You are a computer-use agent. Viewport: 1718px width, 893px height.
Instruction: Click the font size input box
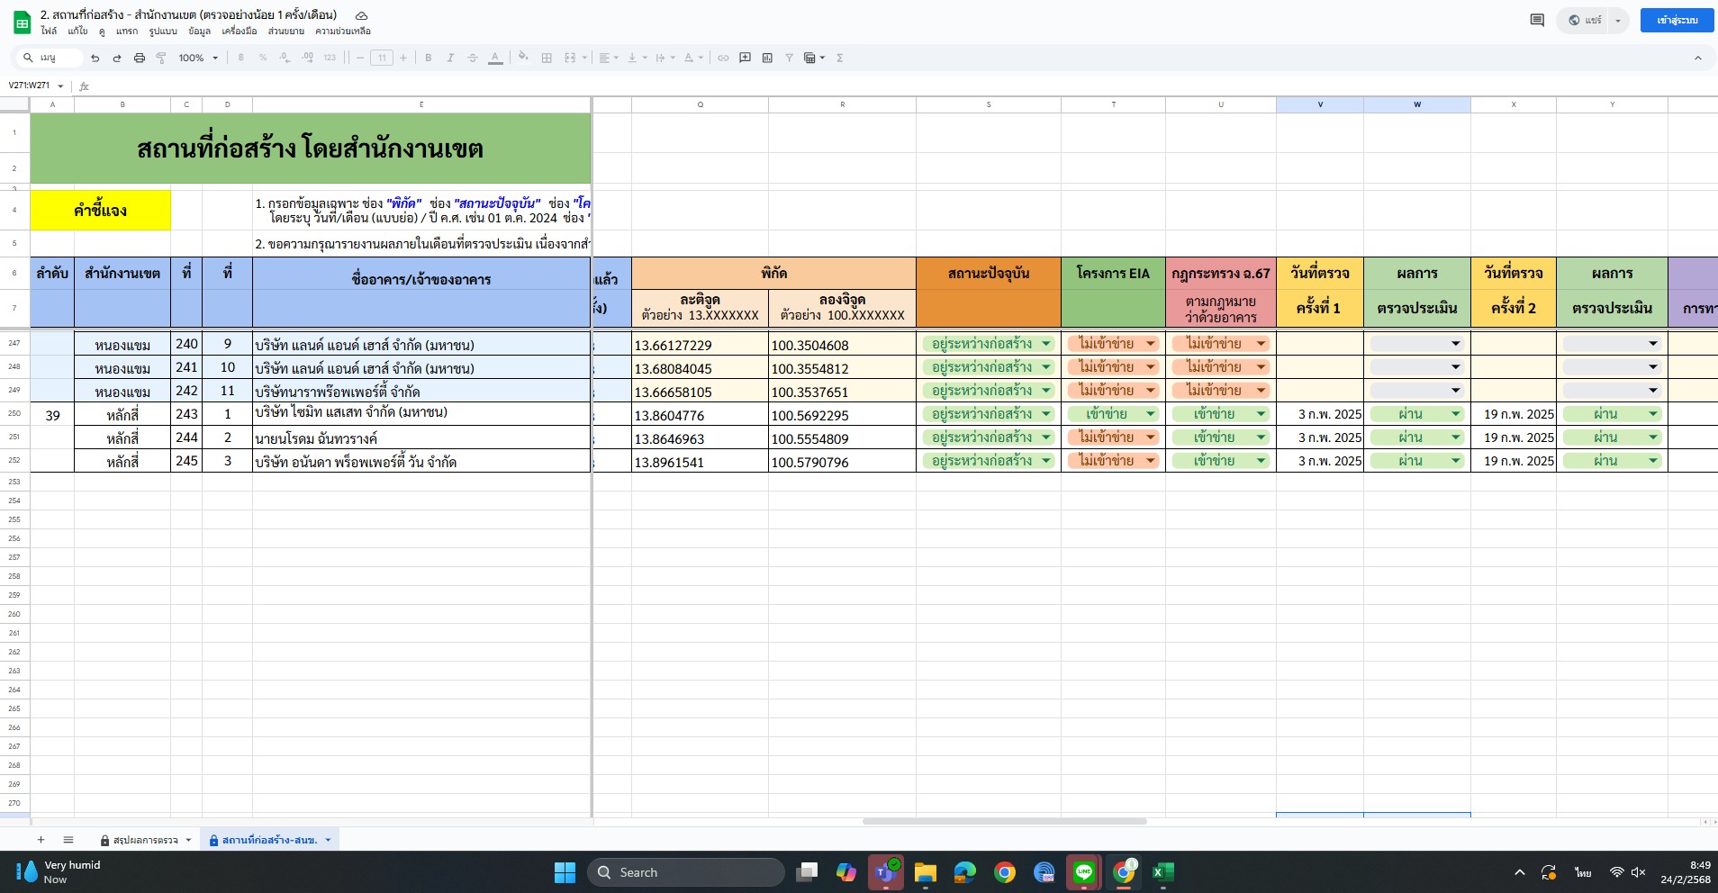click(382, 58)
